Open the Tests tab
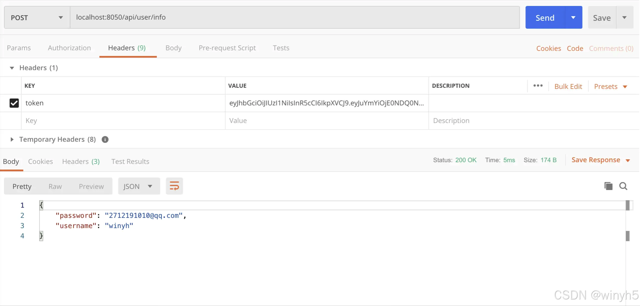This screenshot has height=306, width=640. pyautogui.click(x=281, y=48)
